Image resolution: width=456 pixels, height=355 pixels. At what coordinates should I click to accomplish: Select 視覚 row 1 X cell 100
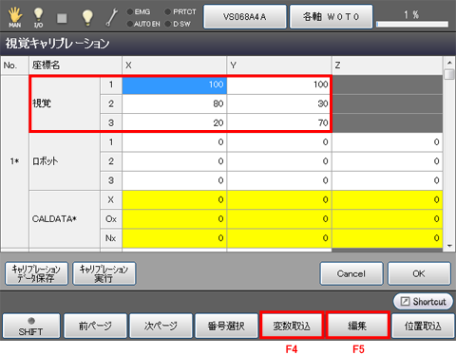point(175,84)
